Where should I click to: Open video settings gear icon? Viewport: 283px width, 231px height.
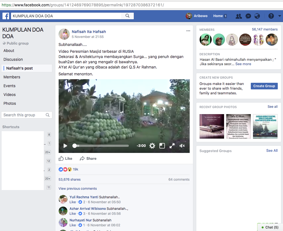152,146
